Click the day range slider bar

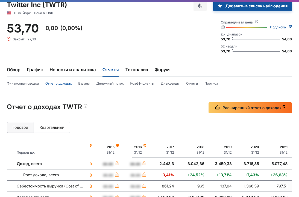256,39
